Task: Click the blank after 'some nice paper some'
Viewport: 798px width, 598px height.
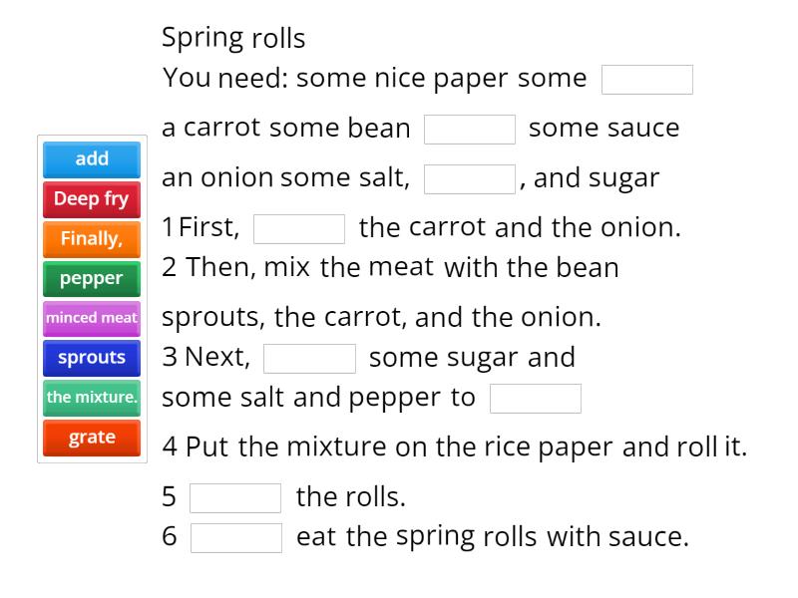Action: (x=646, y=79)
